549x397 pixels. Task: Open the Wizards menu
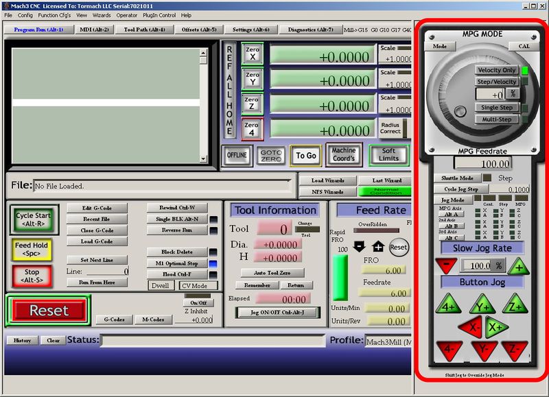pyautogui.click(x=102, y=15)
